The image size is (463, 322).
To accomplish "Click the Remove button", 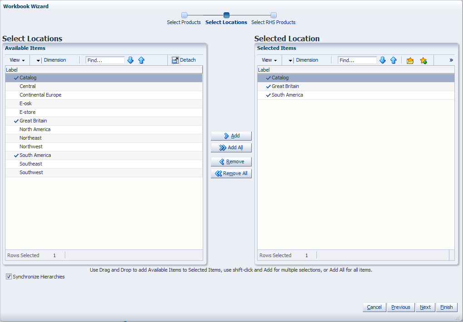I will pyautogui.click(x=231, y=162).
